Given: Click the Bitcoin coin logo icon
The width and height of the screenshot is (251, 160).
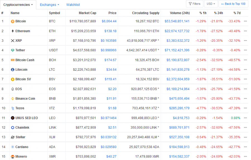Looking at the screenshot, I should [13, 21].
